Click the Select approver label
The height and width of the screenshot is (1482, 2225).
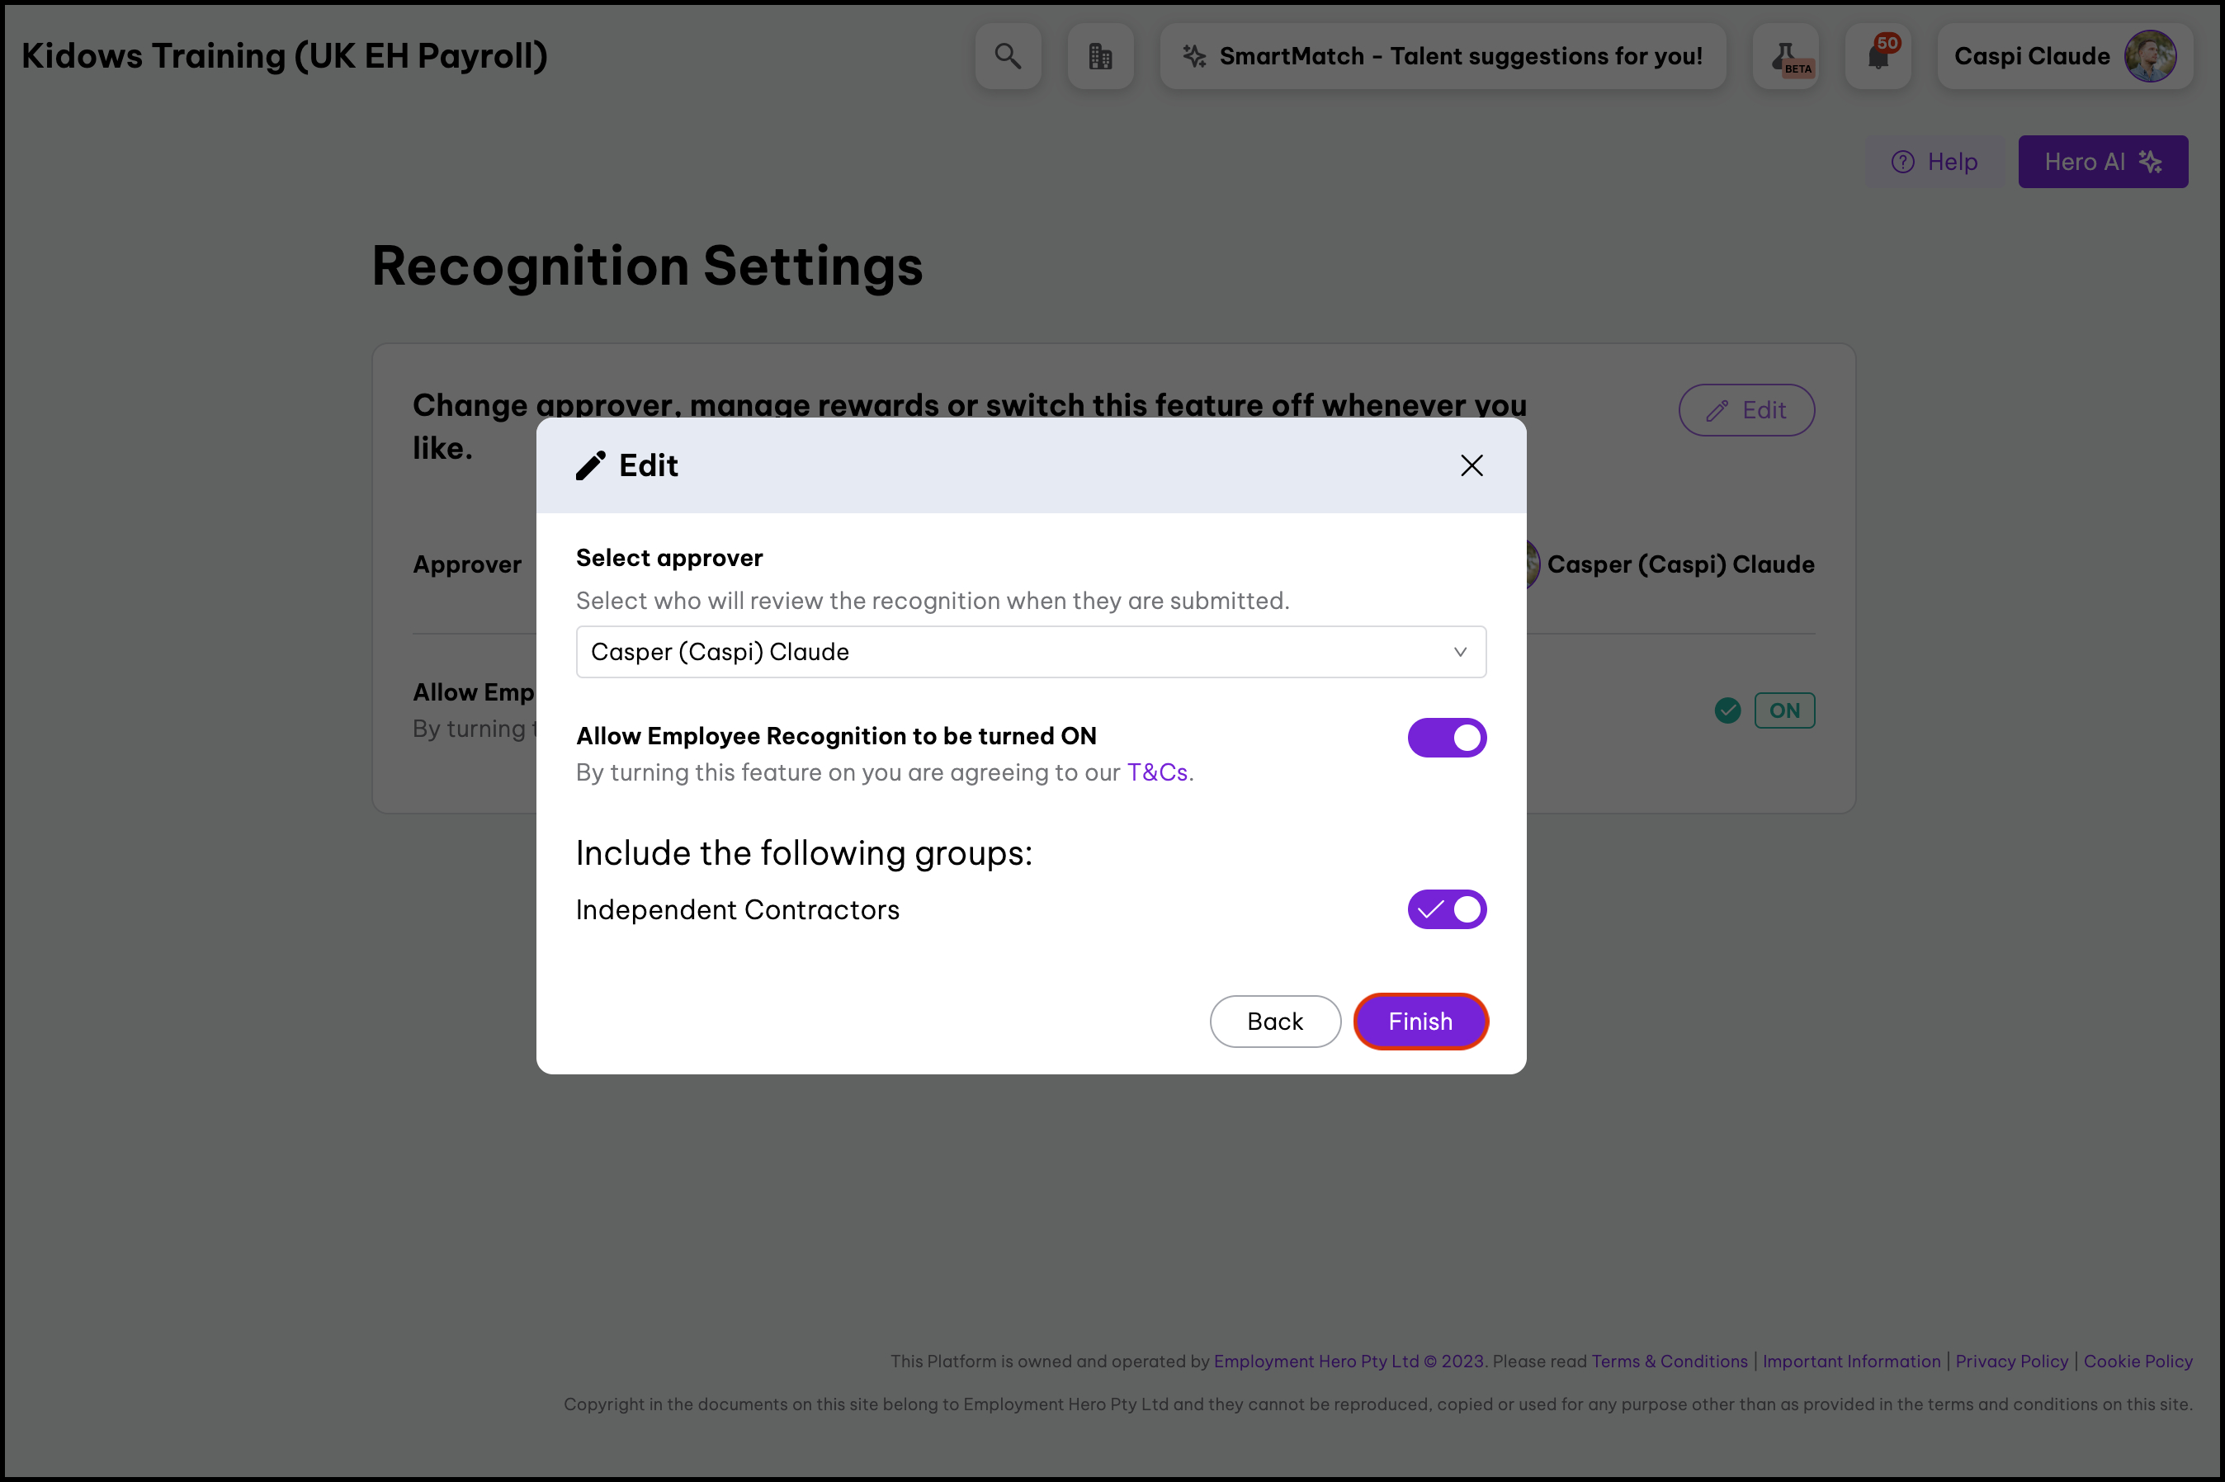click(x=669, y=558)
